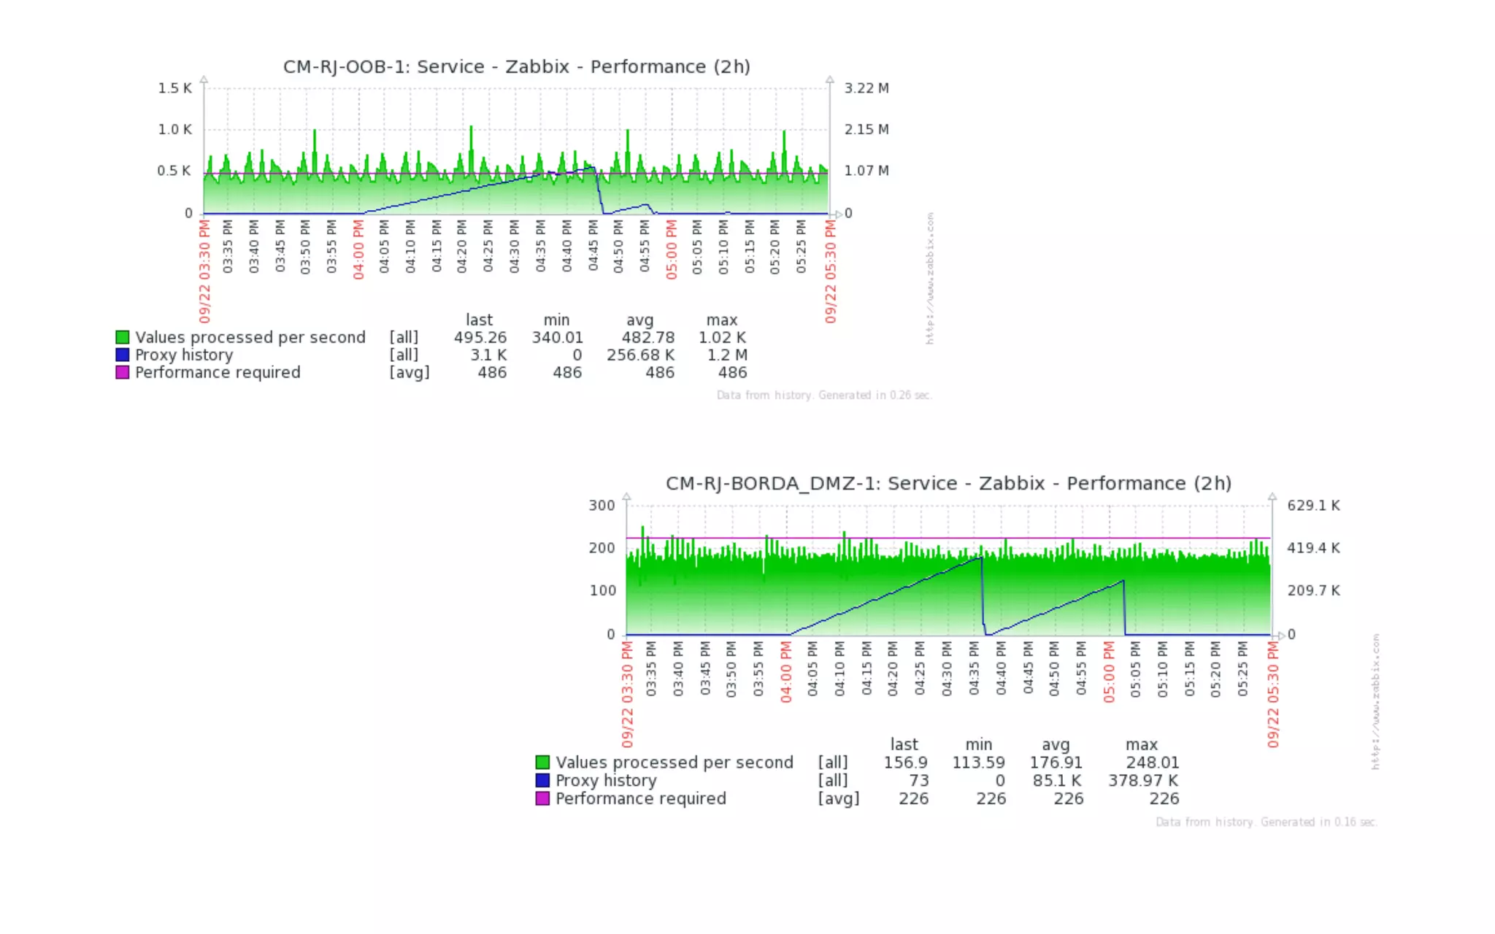Click 09/22 05:30 PM end label on BORDA_DMZ-1

1273,695
